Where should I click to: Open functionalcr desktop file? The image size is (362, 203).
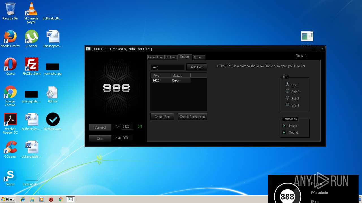31,180
